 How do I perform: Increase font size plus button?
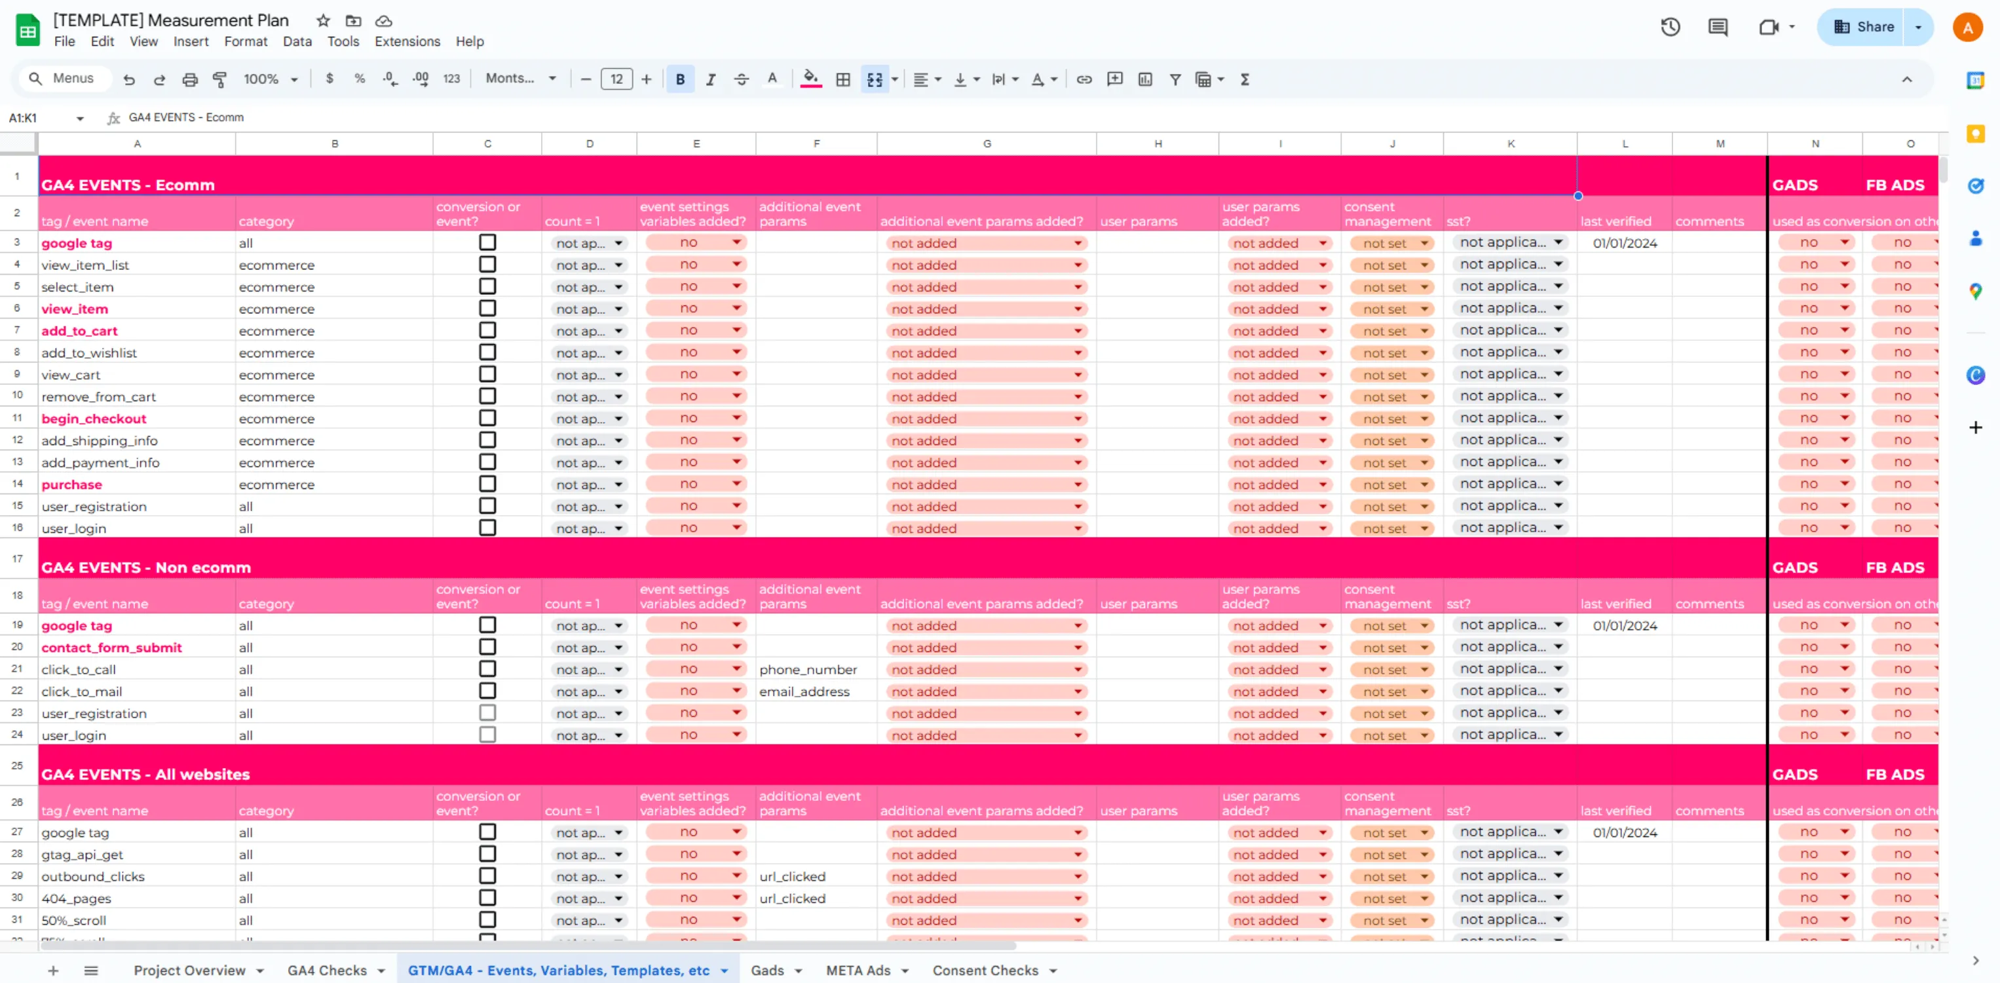click(646, 79)
